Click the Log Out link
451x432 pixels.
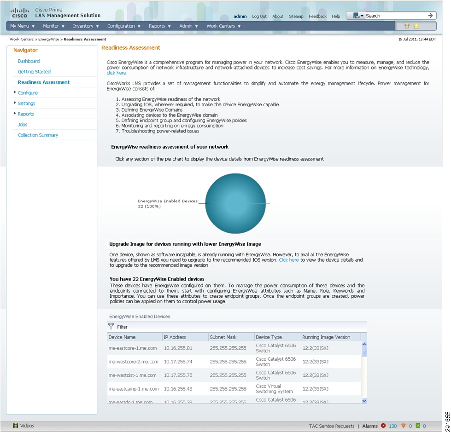click(x=259, y=17)
